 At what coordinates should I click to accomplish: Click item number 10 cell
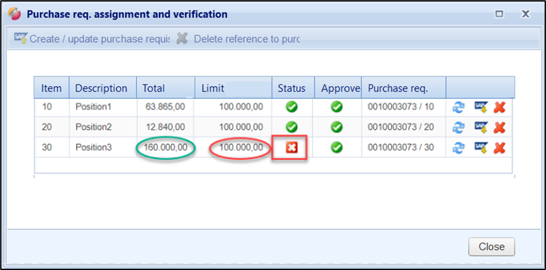pos(51,107)
